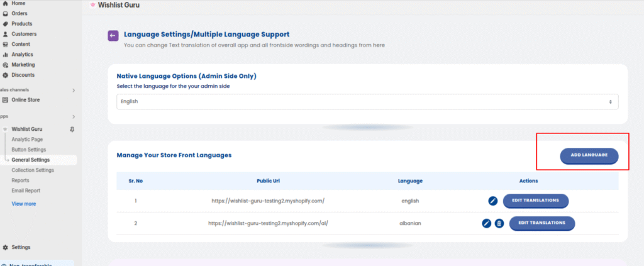Click the Content icon in sidebar
The height and width of the screenshot is (266, 644).
[5, 44]
